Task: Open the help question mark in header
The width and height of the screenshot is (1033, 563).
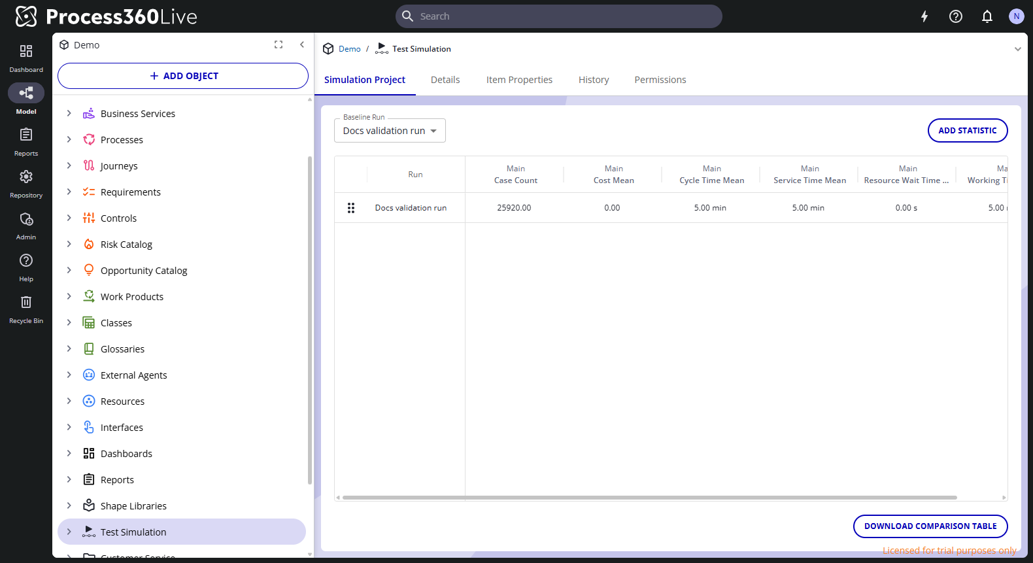Action: pyautogui.click(x=956, y=16)
